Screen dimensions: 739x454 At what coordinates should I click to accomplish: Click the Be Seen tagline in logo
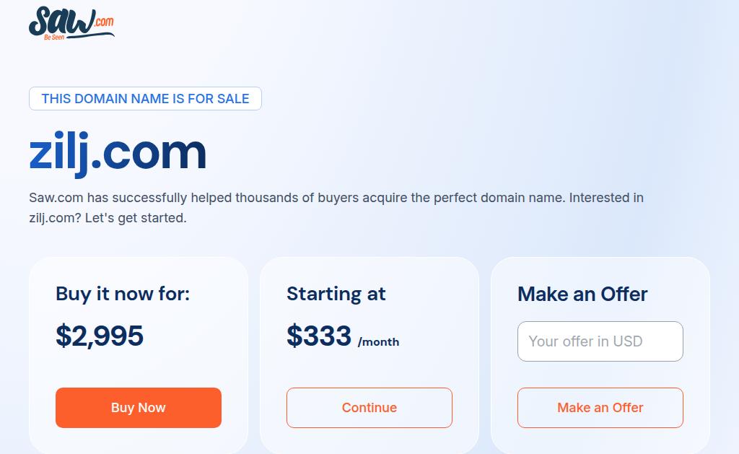coord(54,38)
